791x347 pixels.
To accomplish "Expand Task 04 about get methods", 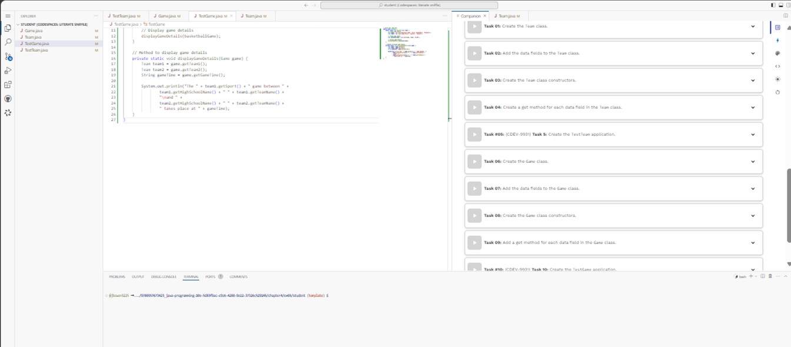I will click(753, 107).
